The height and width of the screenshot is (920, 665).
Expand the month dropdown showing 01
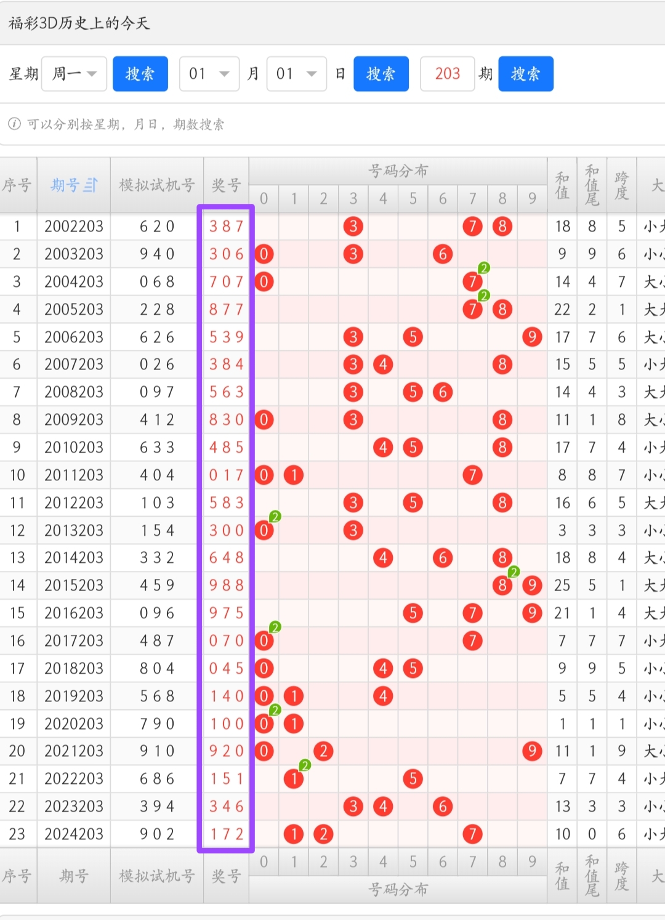coord(209,74)
